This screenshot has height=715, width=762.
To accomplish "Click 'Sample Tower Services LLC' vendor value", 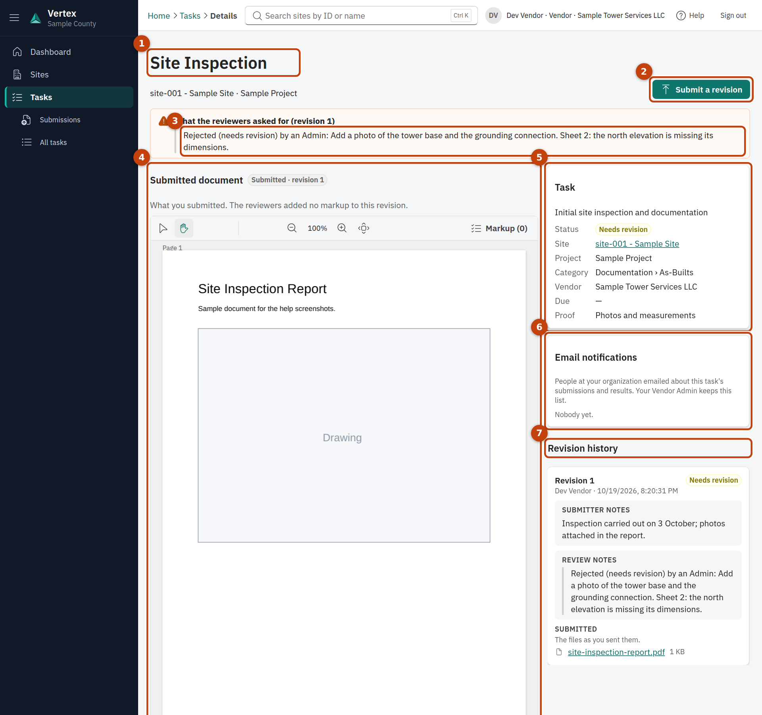I will coord(646,287).
